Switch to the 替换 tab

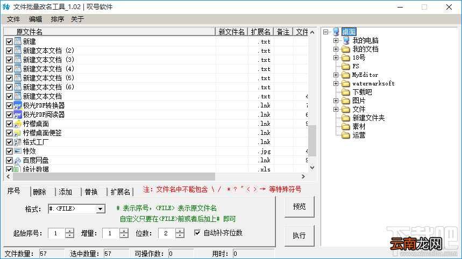[x=94, y=192]
